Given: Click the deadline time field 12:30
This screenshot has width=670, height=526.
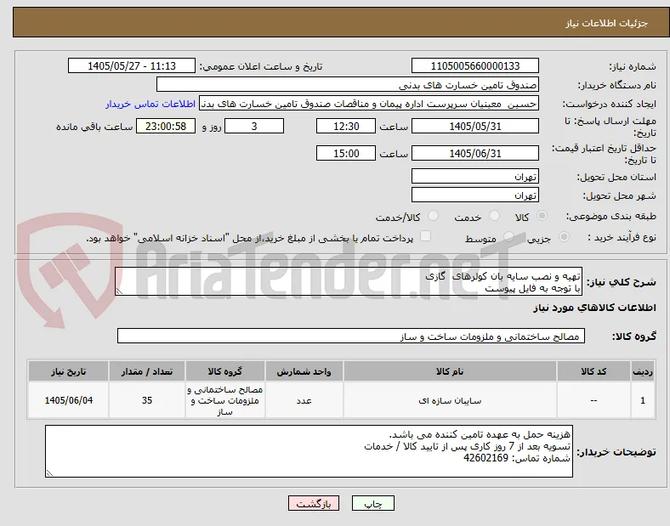Looking at the screenshot, I should tap(346, 127).
